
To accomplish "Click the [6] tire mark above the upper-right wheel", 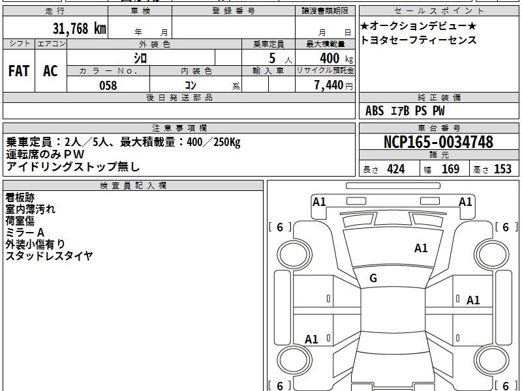I will (506, 227).
